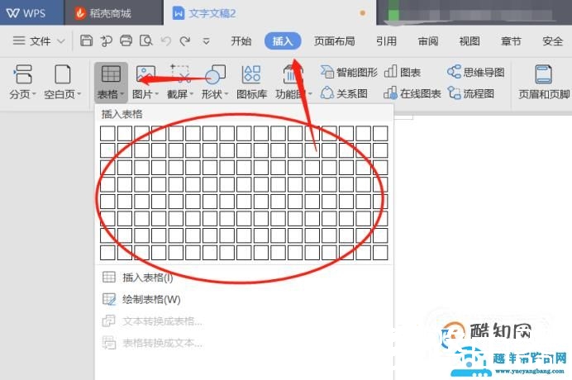Expand the 分页 dropdown arrow
Image resolution: width=572 pixels, height=380 pixels.
[x=34, y=94]
